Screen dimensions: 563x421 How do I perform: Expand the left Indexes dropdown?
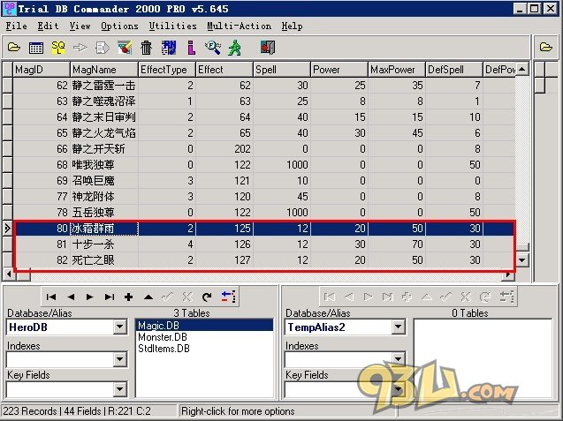pyautogui.click(x=119, y=359)
